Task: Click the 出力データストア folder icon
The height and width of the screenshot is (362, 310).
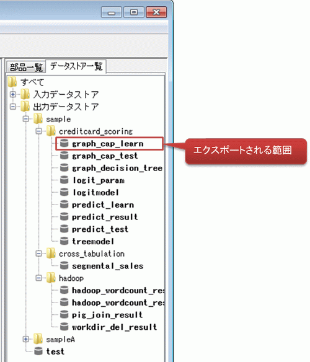Action: point(25,106)
